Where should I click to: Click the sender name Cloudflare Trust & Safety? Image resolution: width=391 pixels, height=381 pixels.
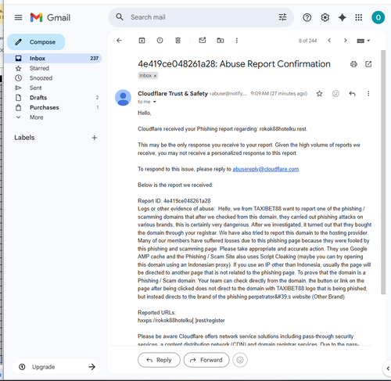point(173,94)
